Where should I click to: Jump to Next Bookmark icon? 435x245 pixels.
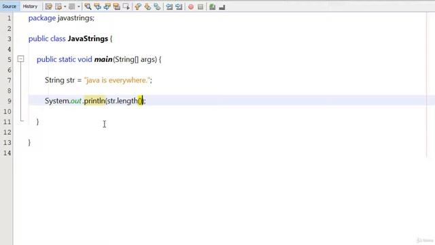point(147,7)
